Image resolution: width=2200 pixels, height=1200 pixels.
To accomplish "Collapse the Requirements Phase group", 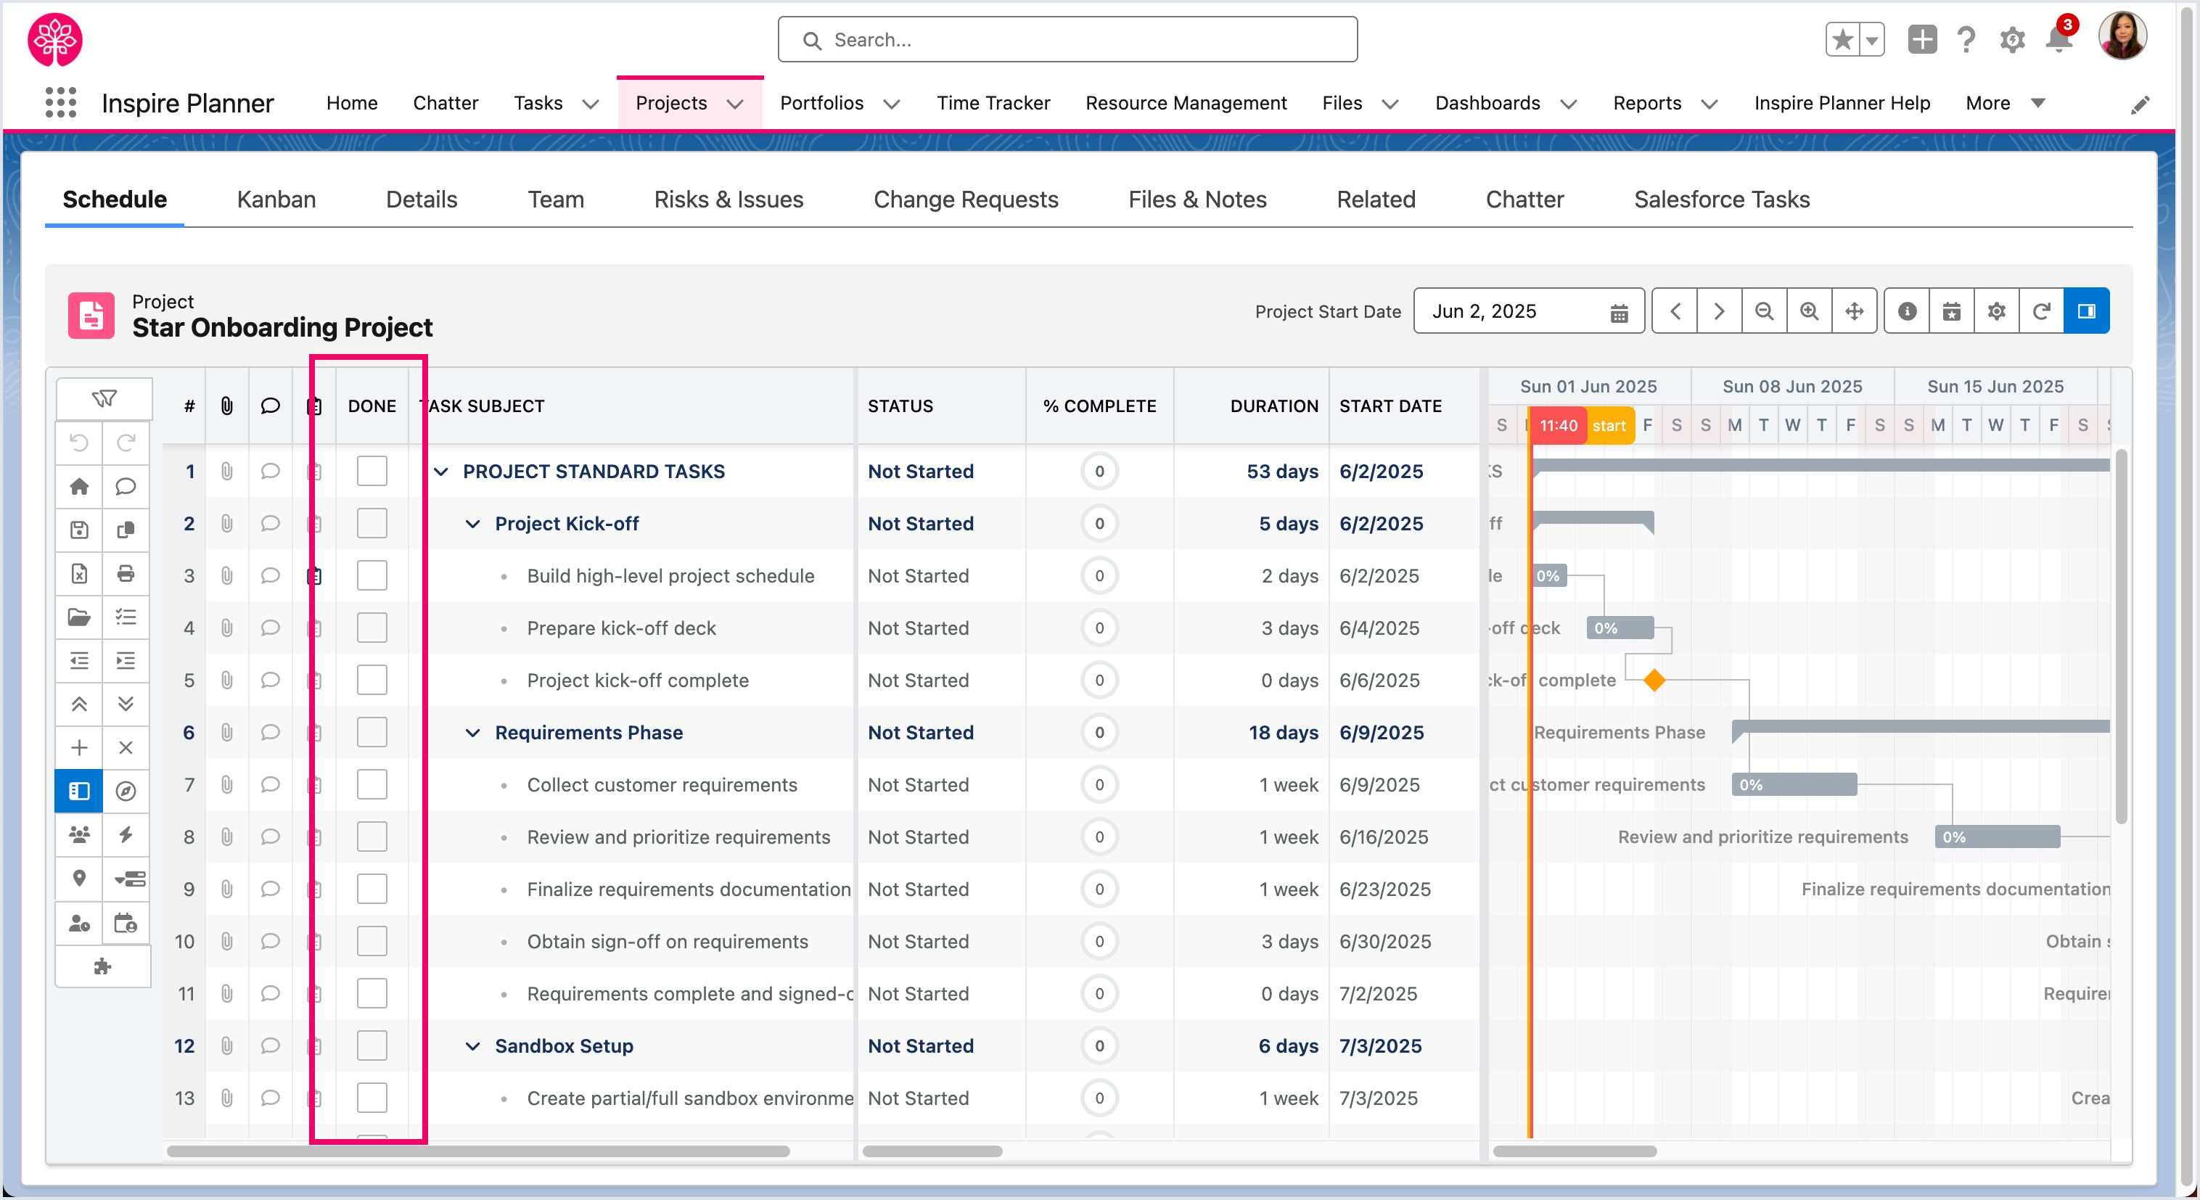I will coord(472,733).
